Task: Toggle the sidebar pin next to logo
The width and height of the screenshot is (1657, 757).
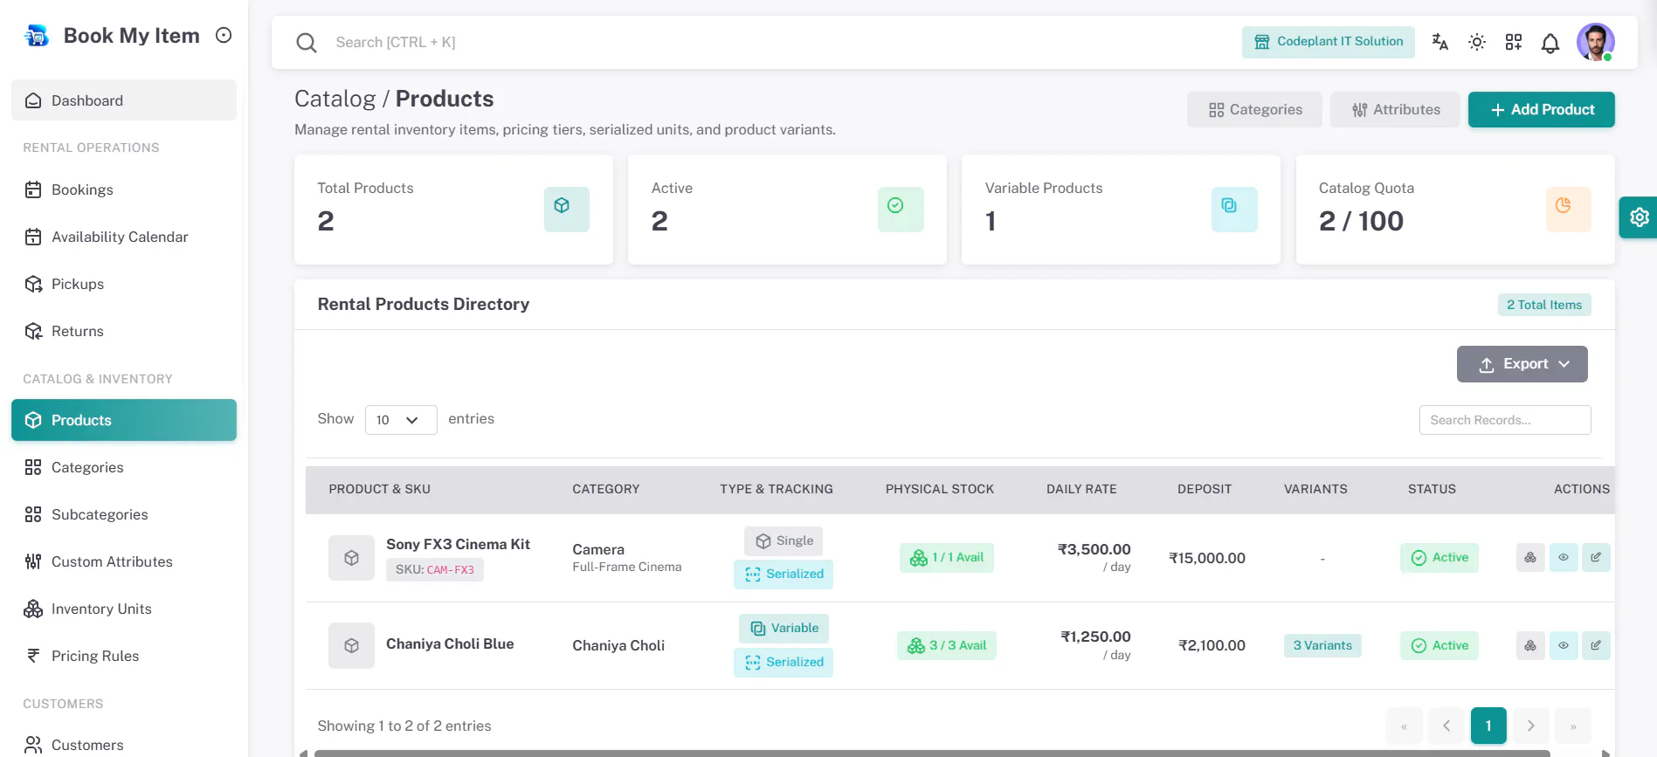Action: click(x=224, y=35)
